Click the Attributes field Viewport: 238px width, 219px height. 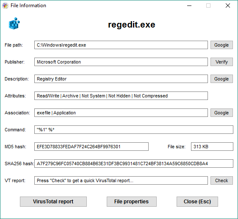point(121,96)
